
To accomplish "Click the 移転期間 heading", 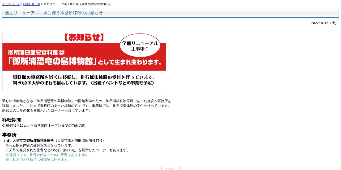I will 12,120.
